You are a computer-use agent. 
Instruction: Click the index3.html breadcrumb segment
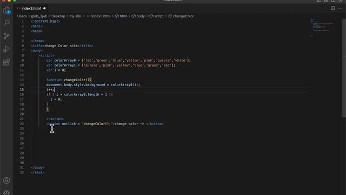click(98, 16)
